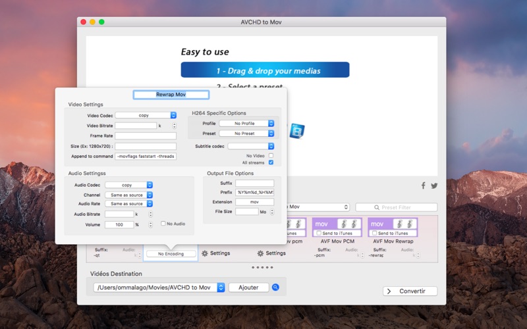
Task: Reveal destination folder with magnifier icon
Action: [x=275, y=288]
